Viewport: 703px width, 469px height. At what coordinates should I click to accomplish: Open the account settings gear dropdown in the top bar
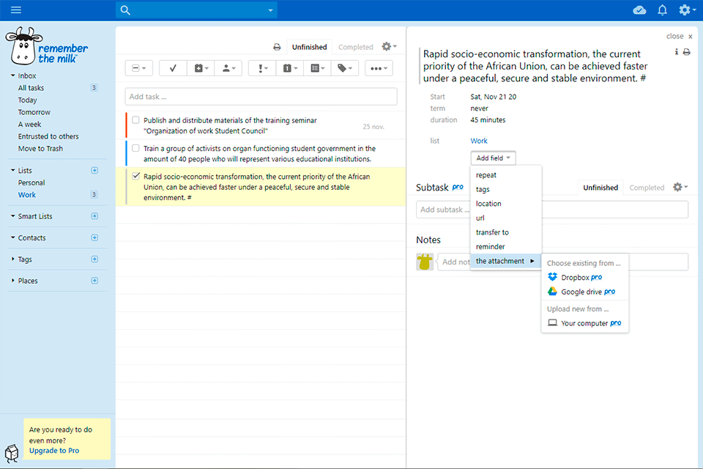pyautogui.click(x=686, y=10)
